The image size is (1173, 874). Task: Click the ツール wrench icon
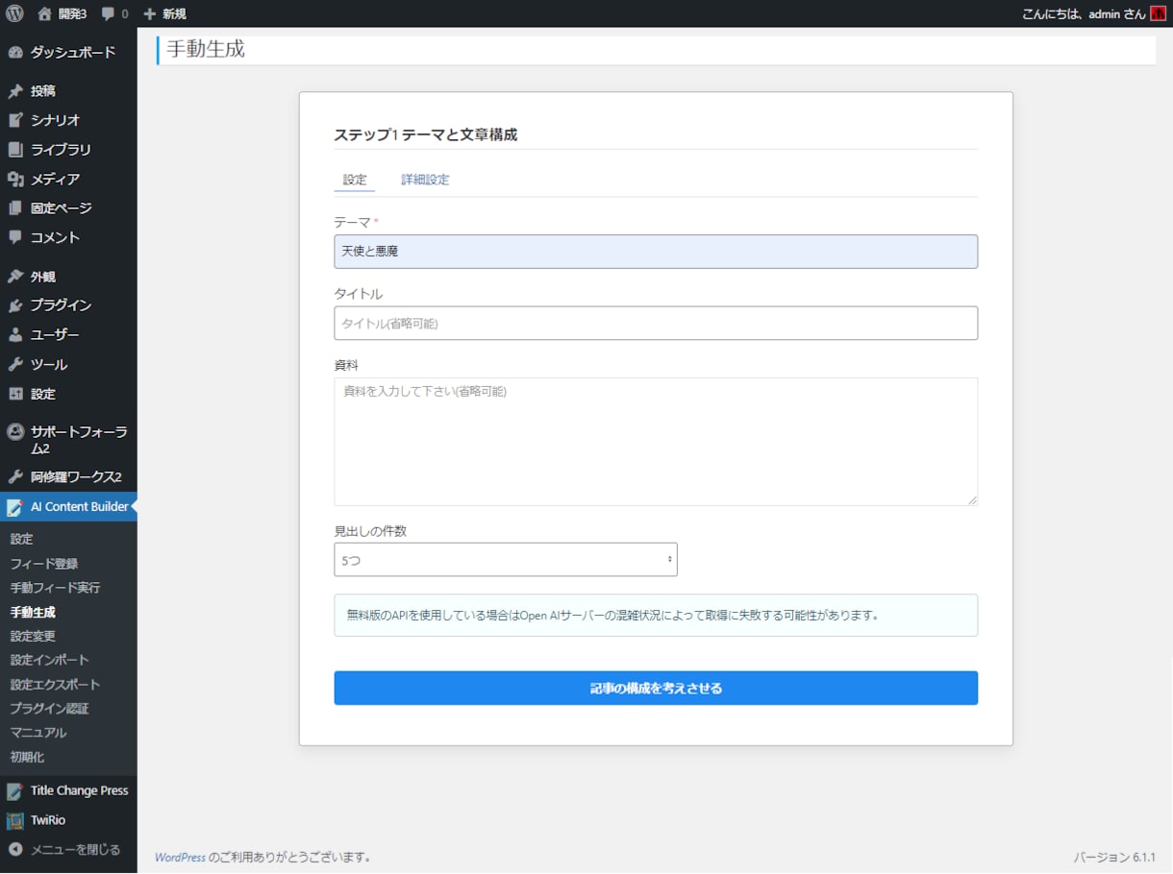click(x=14, y=365)
